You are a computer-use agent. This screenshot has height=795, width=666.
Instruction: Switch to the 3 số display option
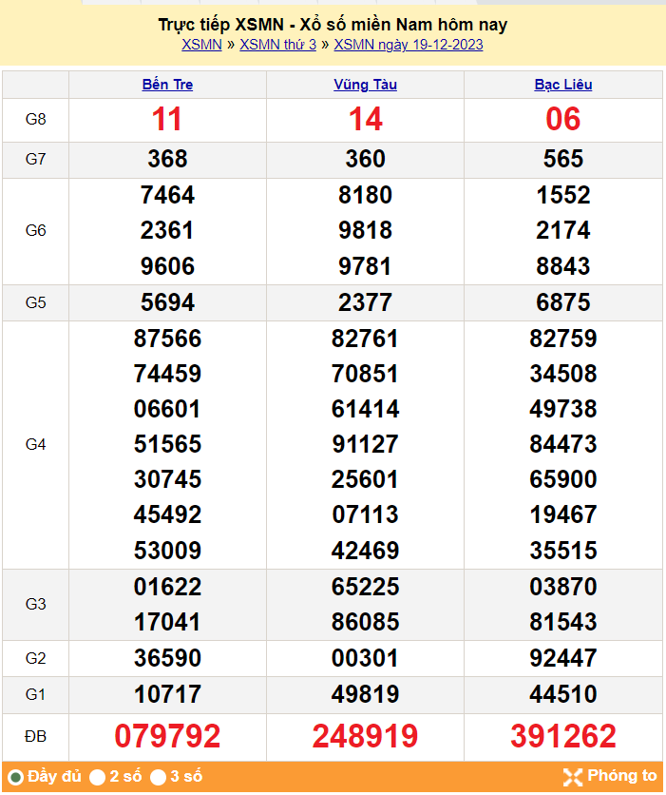[159, 777]
